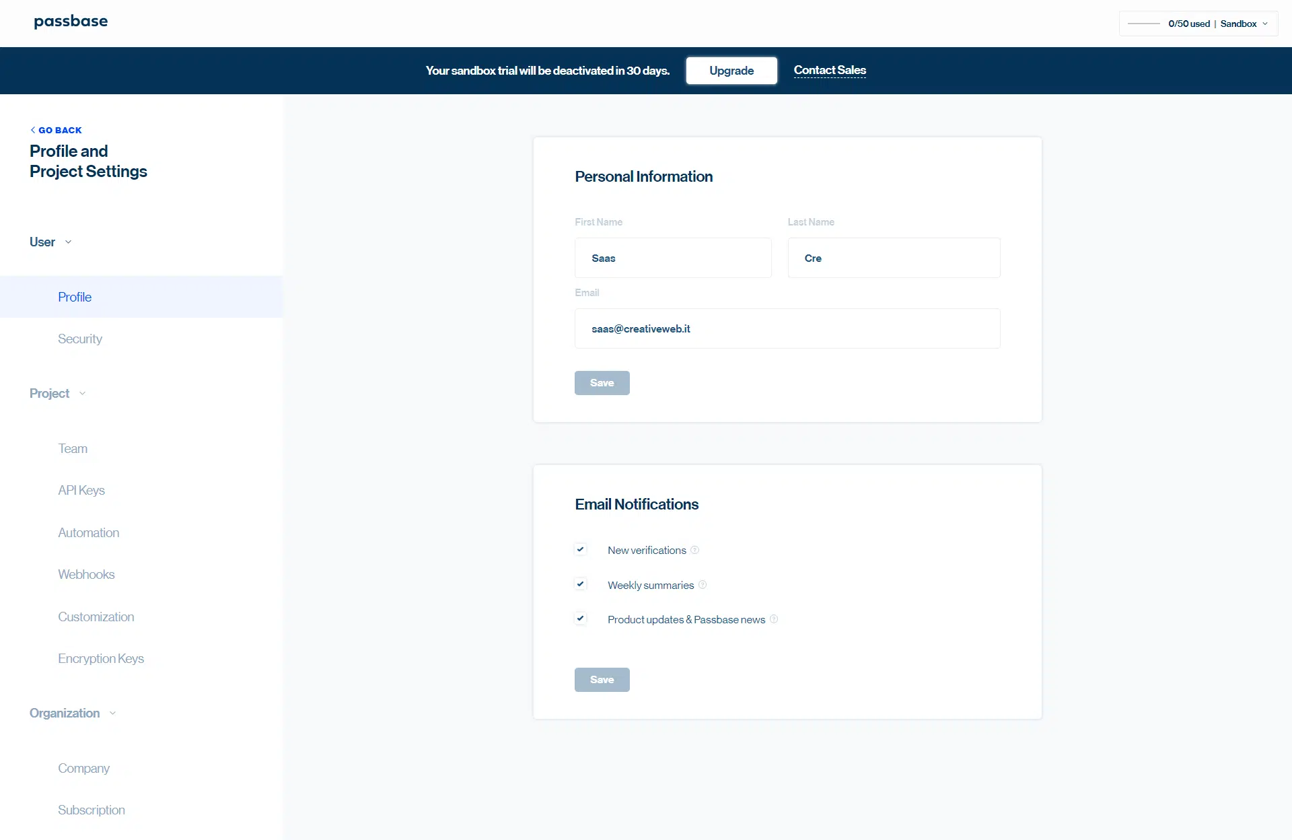Click into the First Name field
Image resolution: width=1292 pixels, height=840 pixels.
tap(673, 258)
